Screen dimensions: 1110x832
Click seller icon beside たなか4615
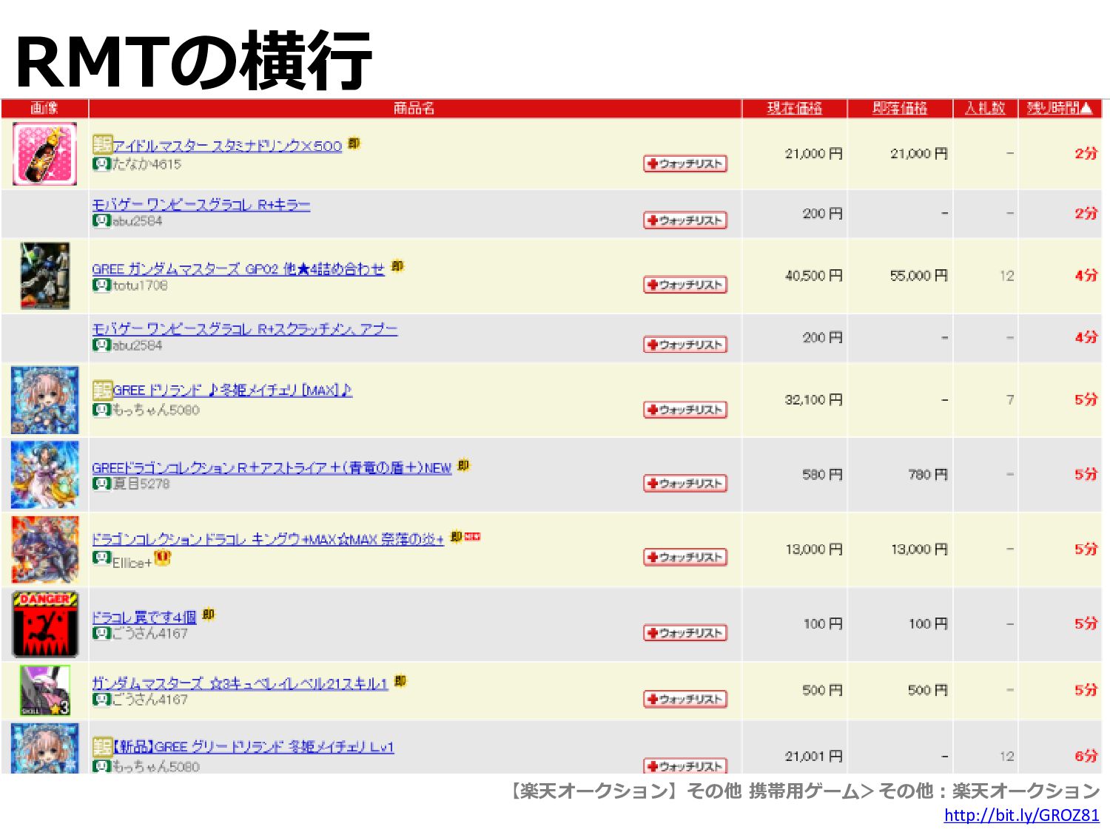click(101, 163)
